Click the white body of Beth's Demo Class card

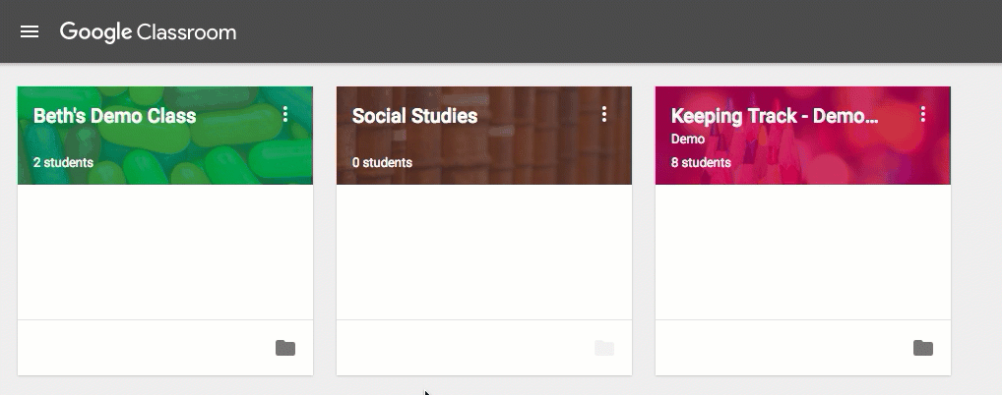click(165, 252)
